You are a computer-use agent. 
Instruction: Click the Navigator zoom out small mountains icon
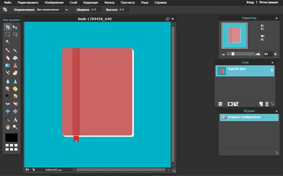223,54
